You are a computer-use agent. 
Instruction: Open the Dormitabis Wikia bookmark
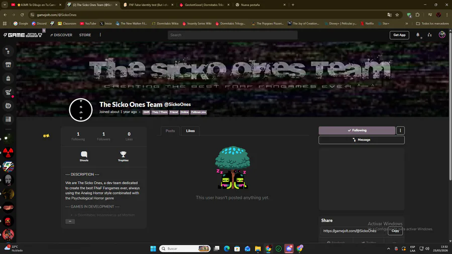click(165, 24)
